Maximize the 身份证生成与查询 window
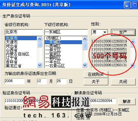Viewport: 138px width, 121px height. (135, 5)
